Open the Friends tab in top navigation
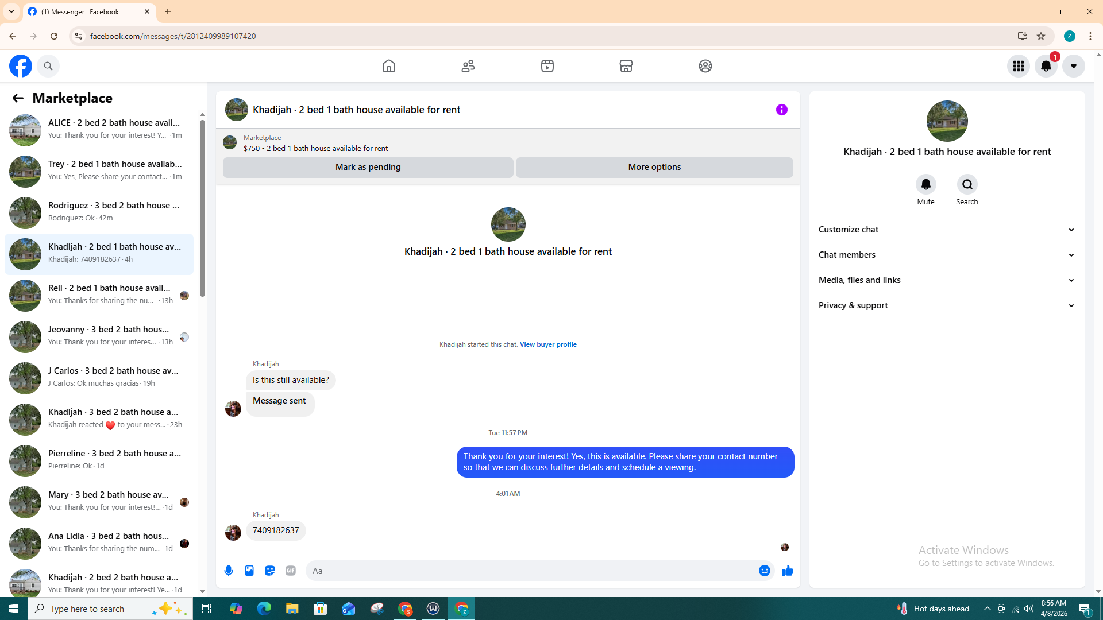 point(468,66)
